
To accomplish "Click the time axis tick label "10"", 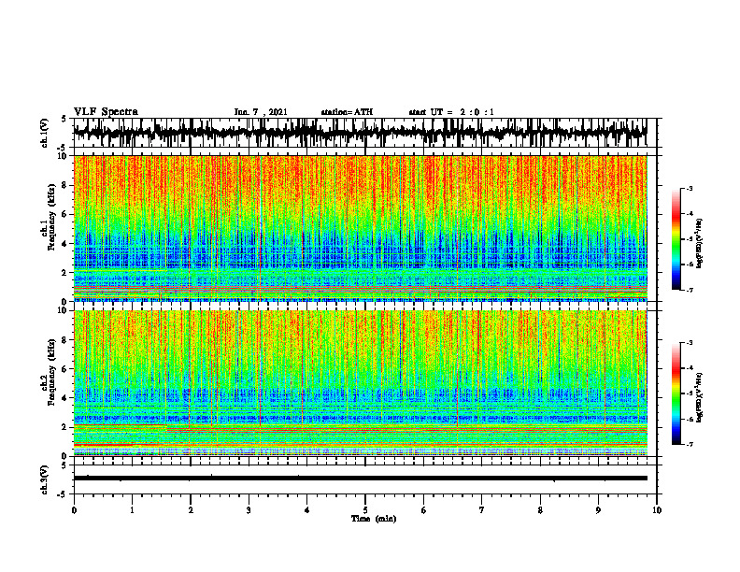I will 657,510.
